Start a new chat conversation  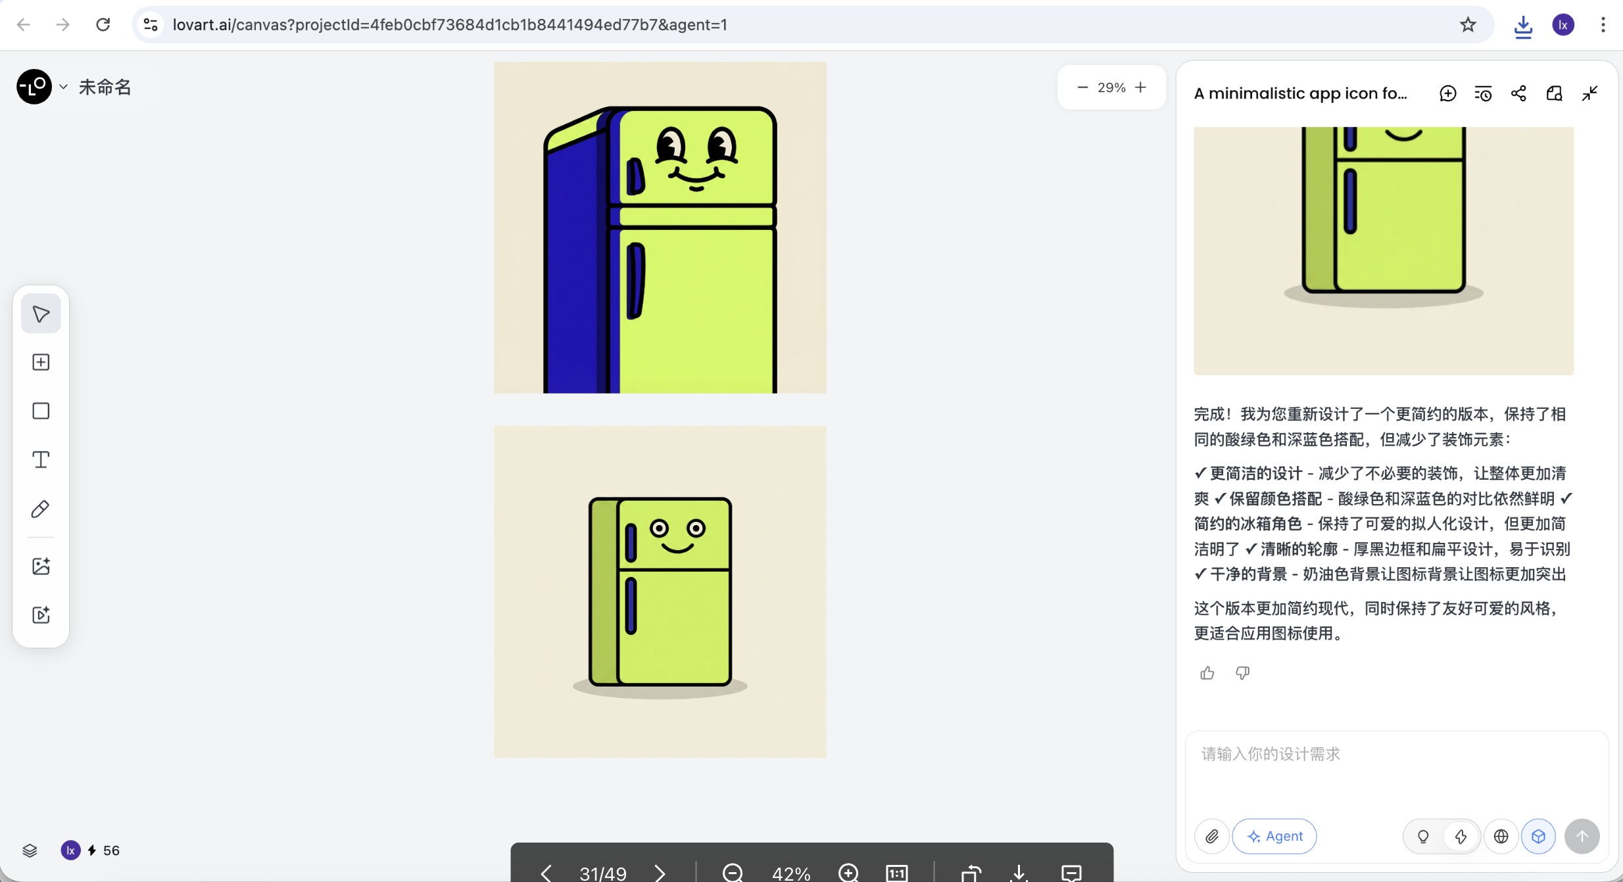coord(1447,93)
